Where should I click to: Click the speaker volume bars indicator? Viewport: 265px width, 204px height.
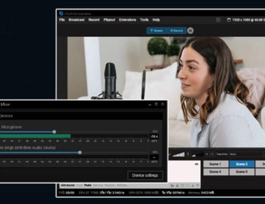[178, 155]
